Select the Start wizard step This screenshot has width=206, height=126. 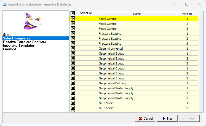click(x=7, y=34)
